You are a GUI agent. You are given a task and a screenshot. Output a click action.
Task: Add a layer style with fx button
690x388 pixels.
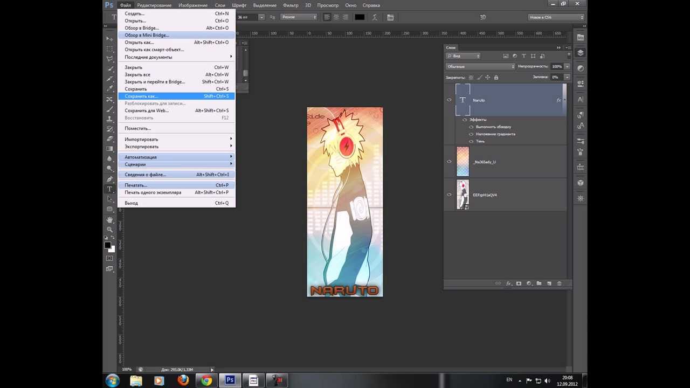pyautogui.click(x=508, y=283)
